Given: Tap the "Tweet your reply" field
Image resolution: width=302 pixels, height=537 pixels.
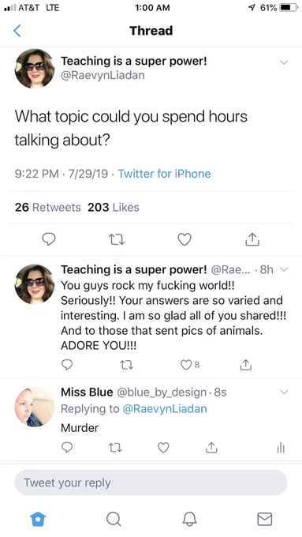Looking at the screenshot, I should coord(151,483).
